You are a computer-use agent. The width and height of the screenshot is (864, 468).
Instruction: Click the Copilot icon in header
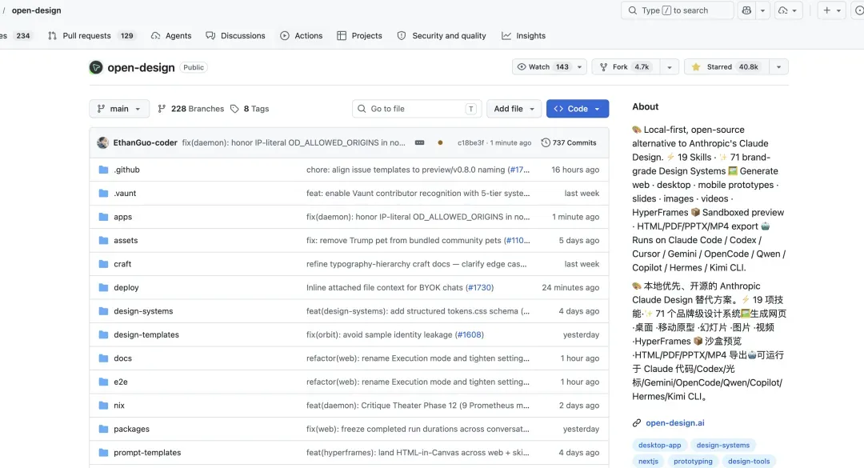click(746, 10)
